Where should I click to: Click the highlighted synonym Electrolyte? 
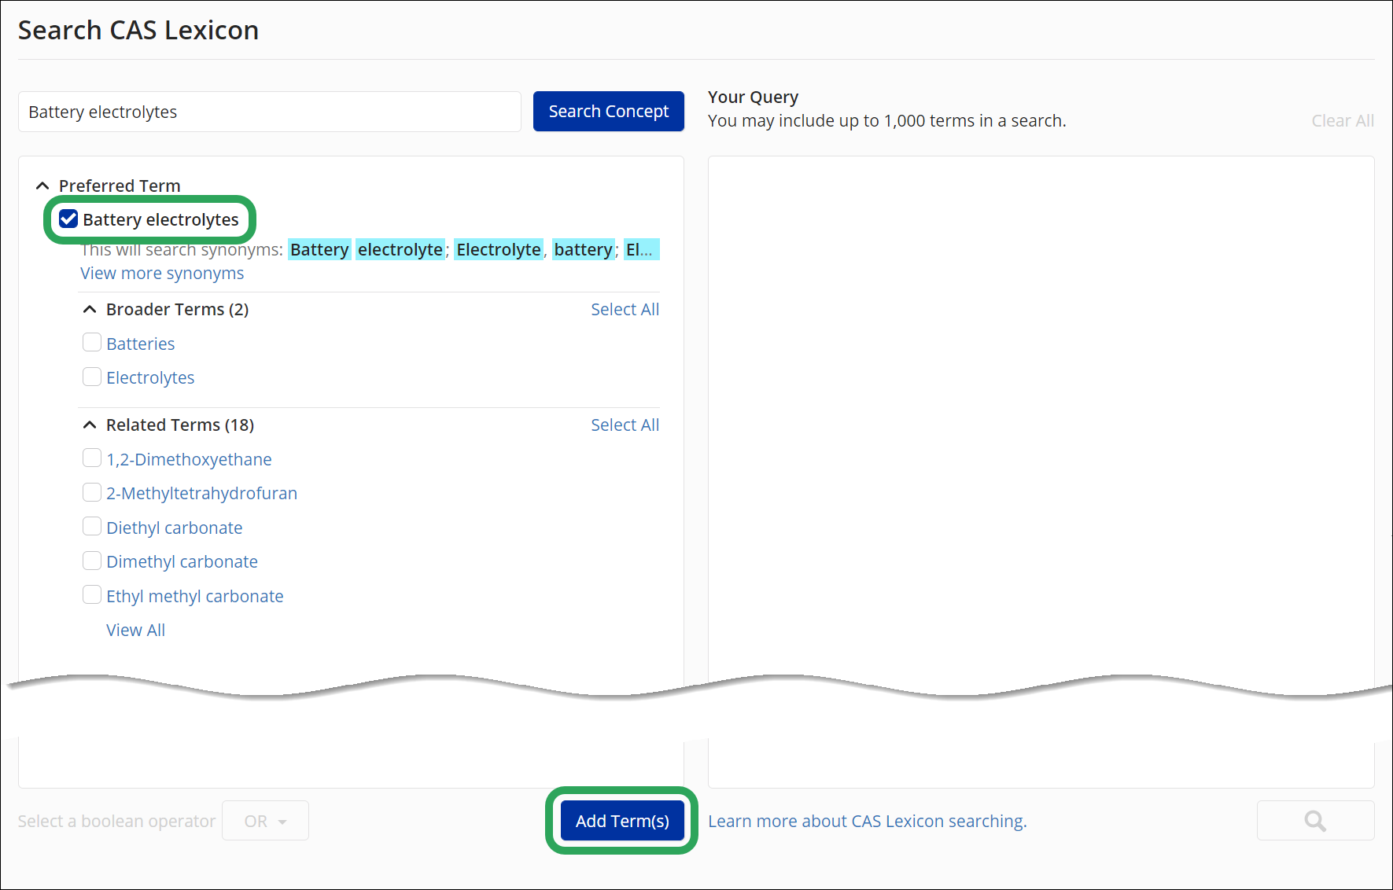click(x=499, y=250)
